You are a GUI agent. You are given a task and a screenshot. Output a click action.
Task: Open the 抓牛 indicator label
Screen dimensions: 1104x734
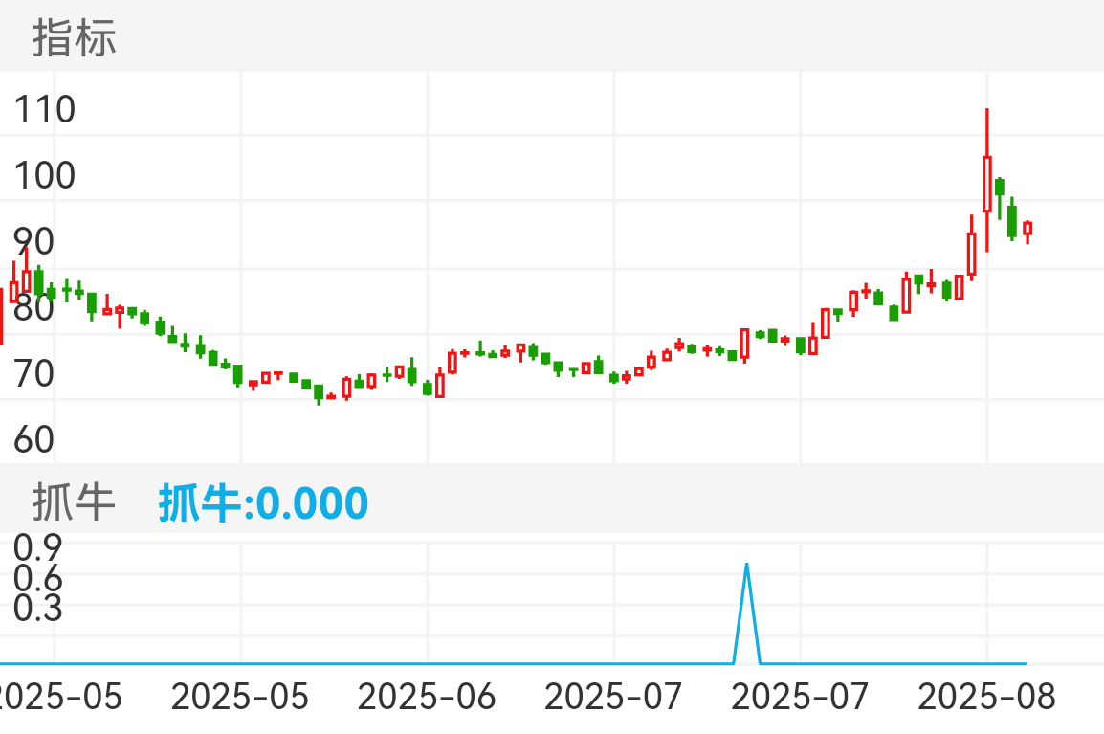click(x=74, y=502)
